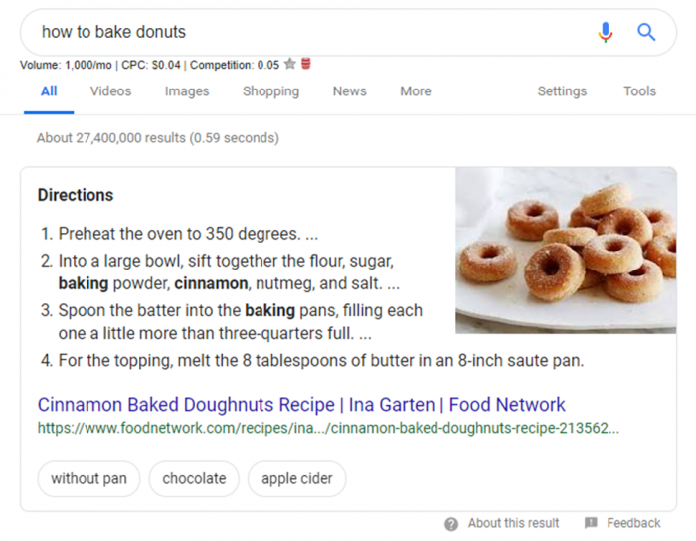Click the blue magnifying glass search icon
The width and height of the screenshot is (696, 541).
pos(646,32)
